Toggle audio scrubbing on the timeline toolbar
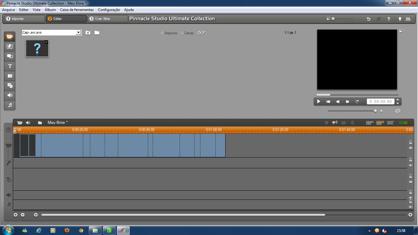The height and width of the screenshot is (235, 418). pos(335,123)
